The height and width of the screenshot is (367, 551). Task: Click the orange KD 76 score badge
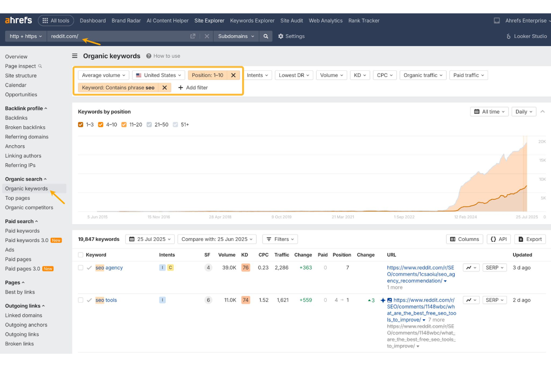coord(245,267)
